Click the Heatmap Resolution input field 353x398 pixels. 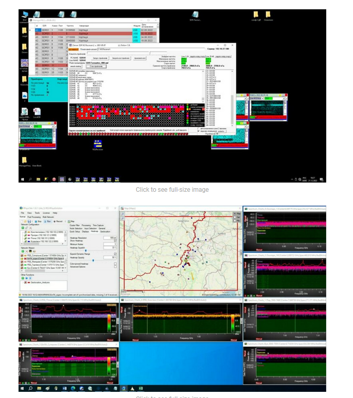(110, 238)
